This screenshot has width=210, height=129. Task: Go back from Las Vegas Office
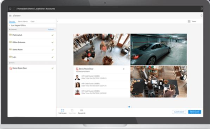[x=9, y=26]
